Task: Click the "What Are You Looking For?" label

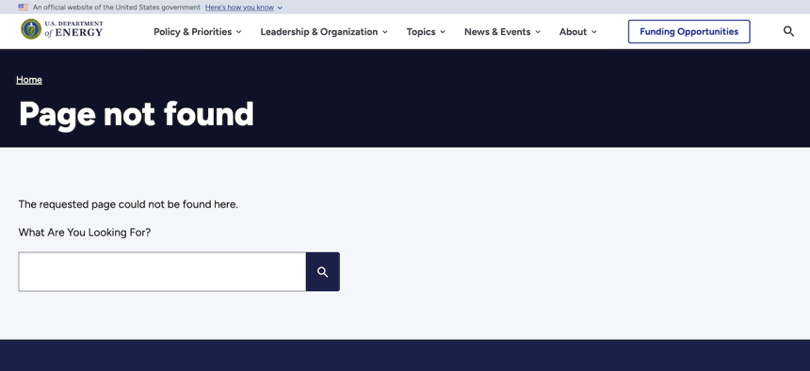Action: [85, 233]
